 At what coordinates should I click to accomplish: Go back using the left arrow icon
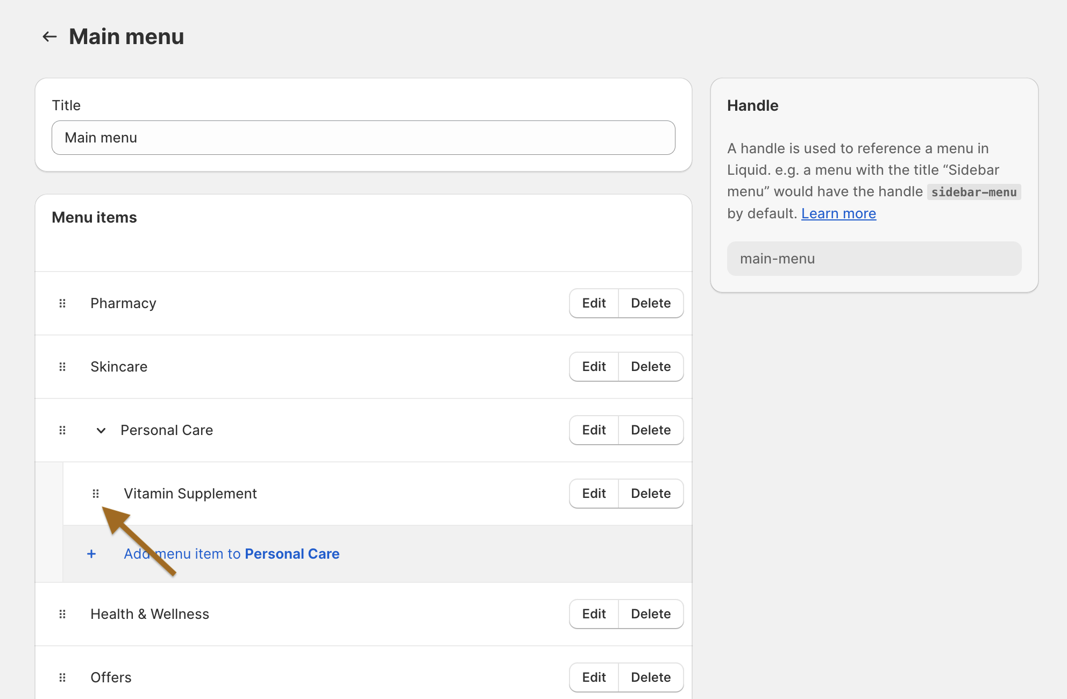[49, 37]
